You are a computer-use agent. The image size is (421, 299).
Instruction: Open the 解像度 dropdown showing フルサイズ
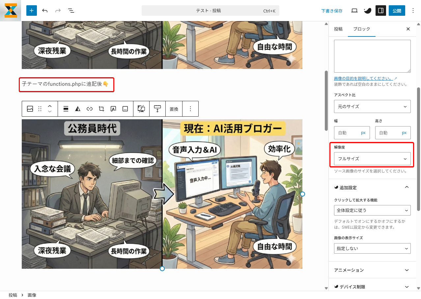[372, 159]
